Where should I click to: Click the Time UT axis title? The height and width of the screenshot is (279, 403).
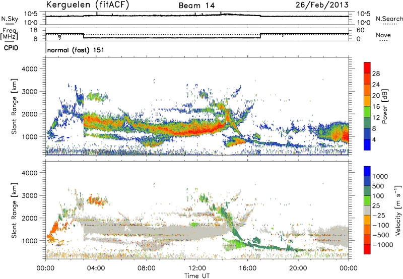pos(197,276)
